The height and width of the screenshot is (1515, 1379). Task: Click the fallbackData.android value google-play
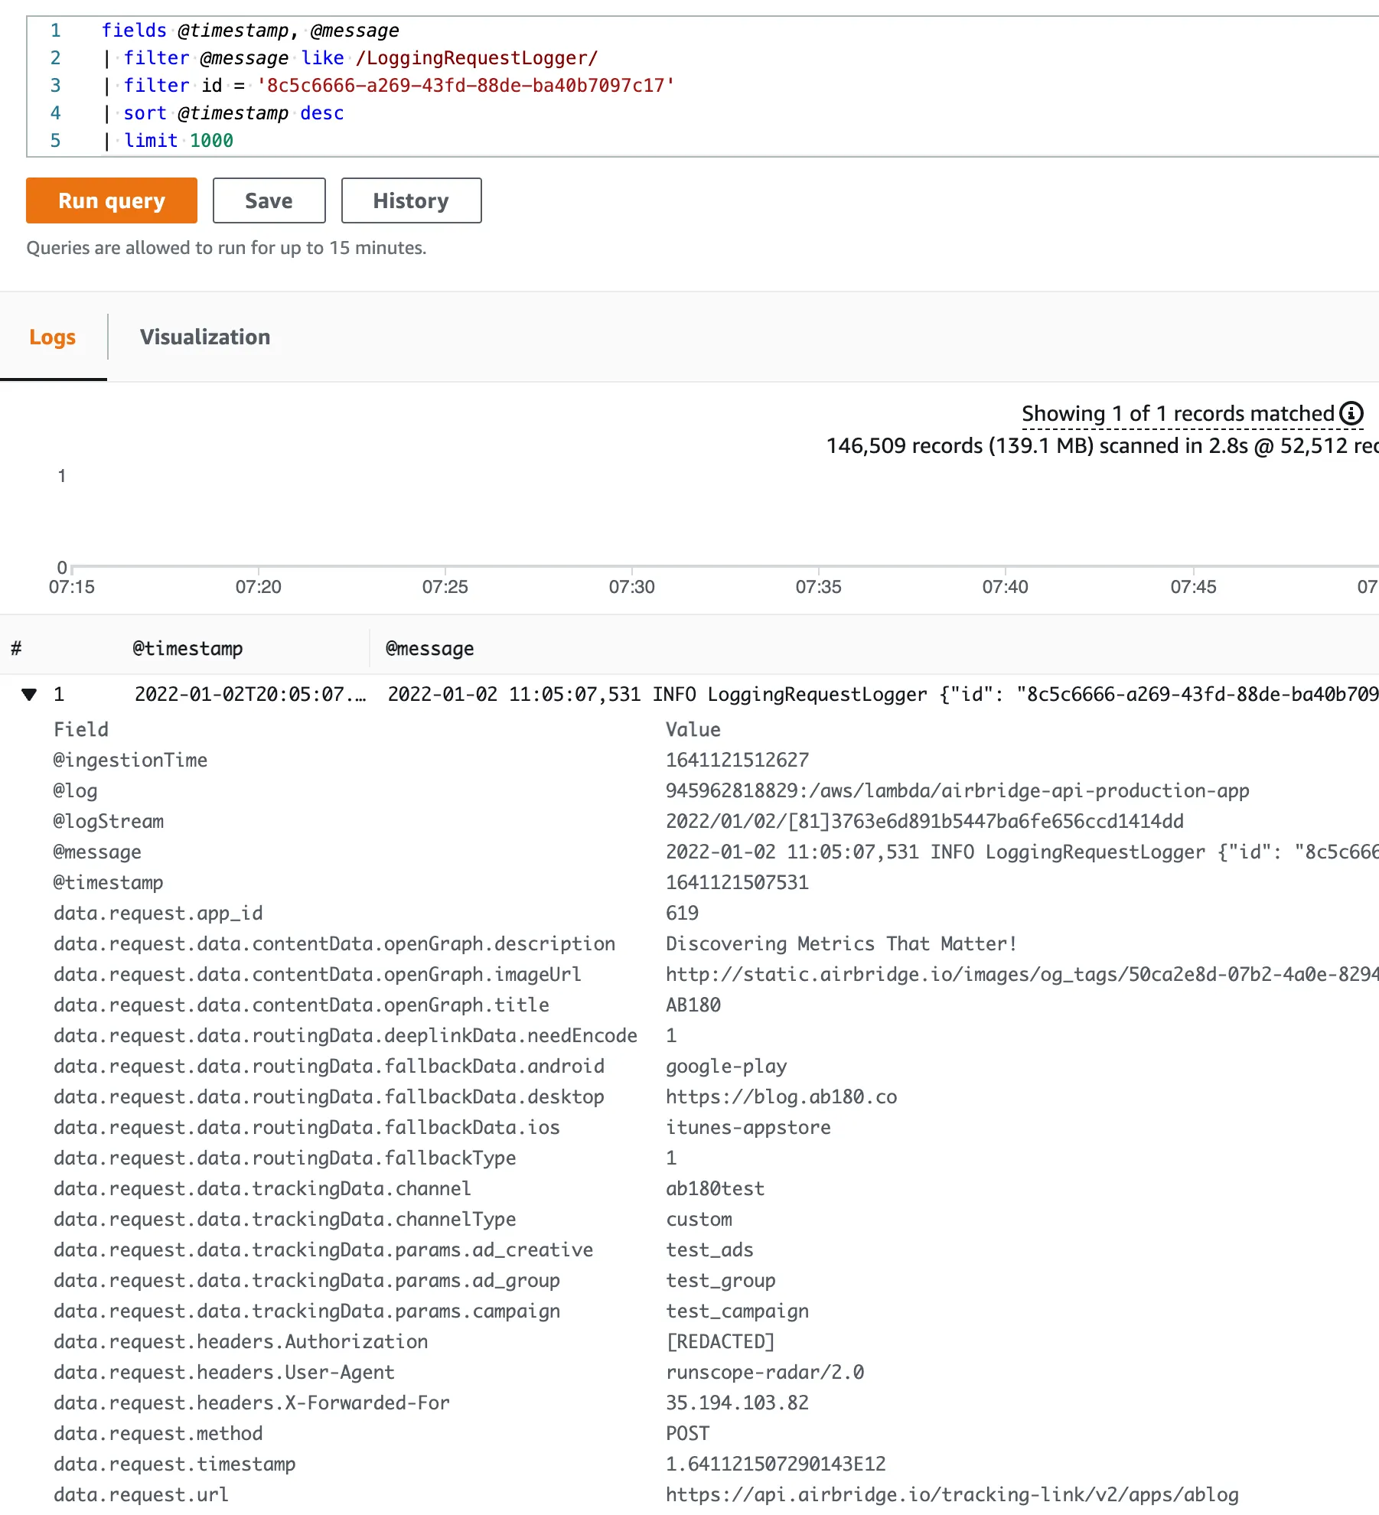point(726,1066)
